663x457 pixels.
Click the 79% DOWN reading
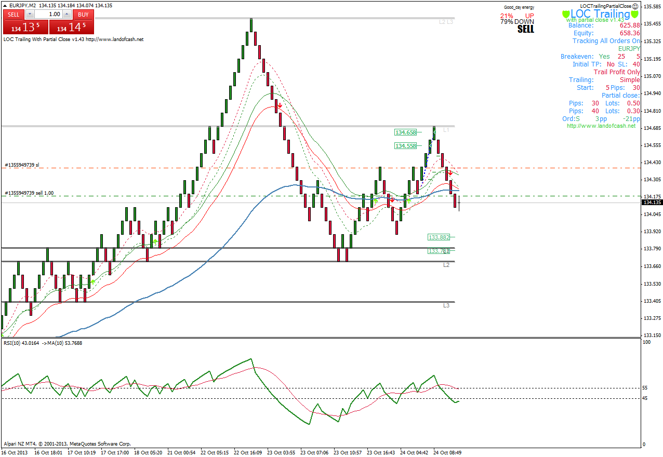click(517, 22)
